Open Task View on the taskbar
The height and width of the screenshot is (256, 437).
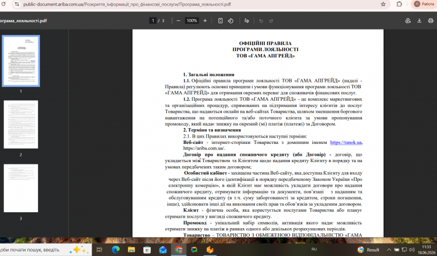tap(100, 250)
